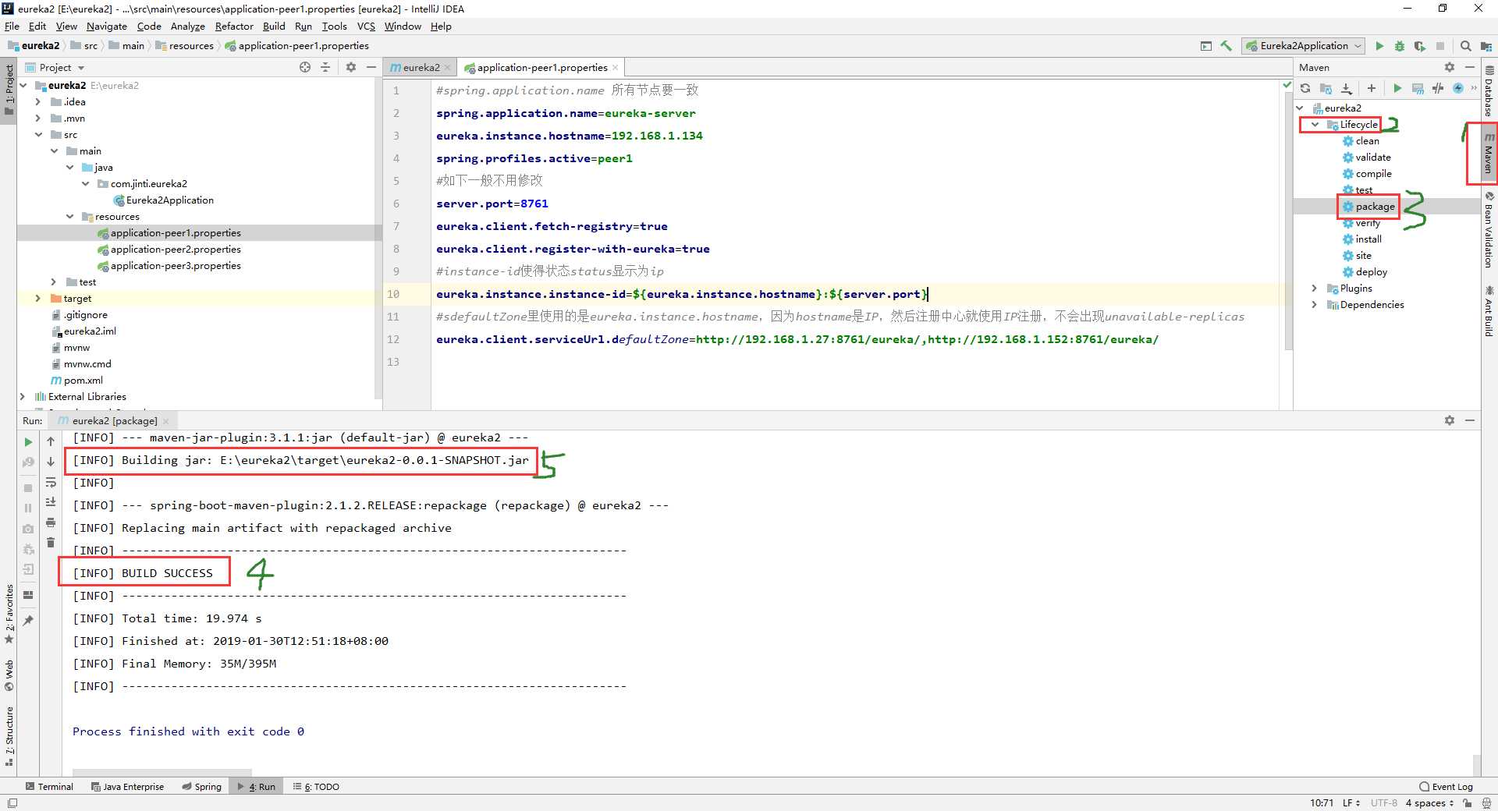Open Project Structure from the toolbar
Viewport: 1498px width, 811px height.
1486,46
